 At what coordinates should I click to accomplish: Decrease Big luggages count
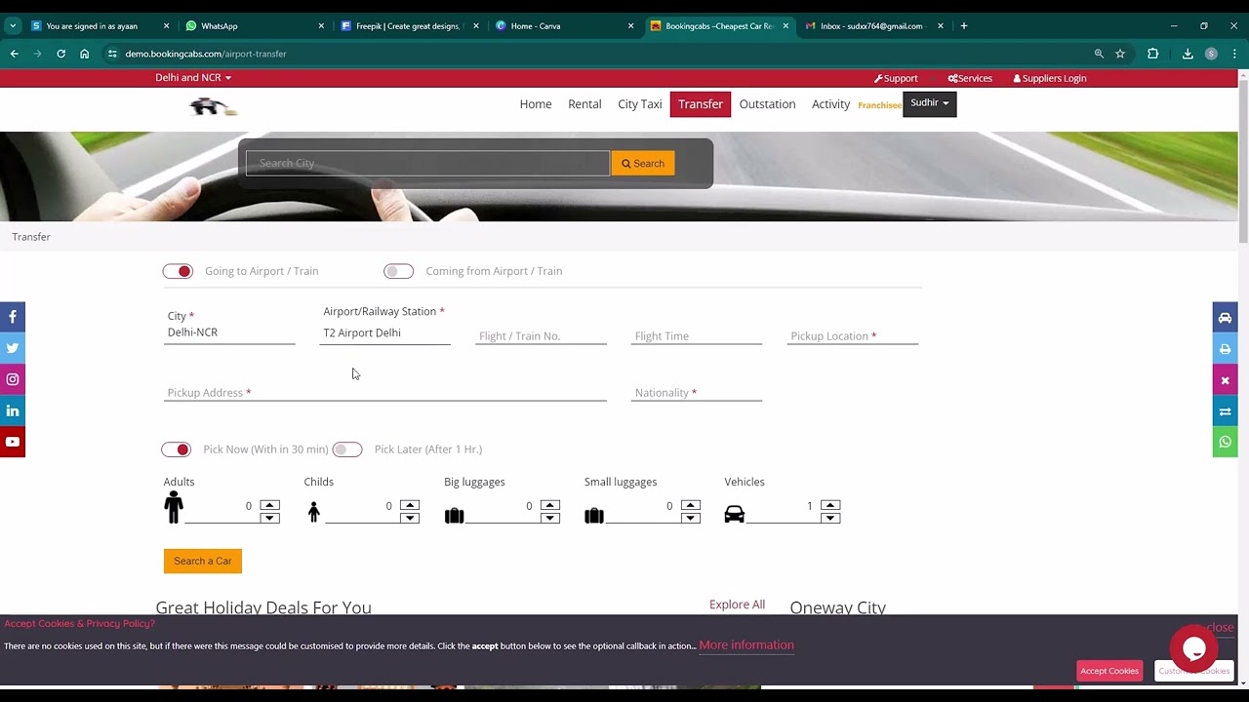pos(550,518)
